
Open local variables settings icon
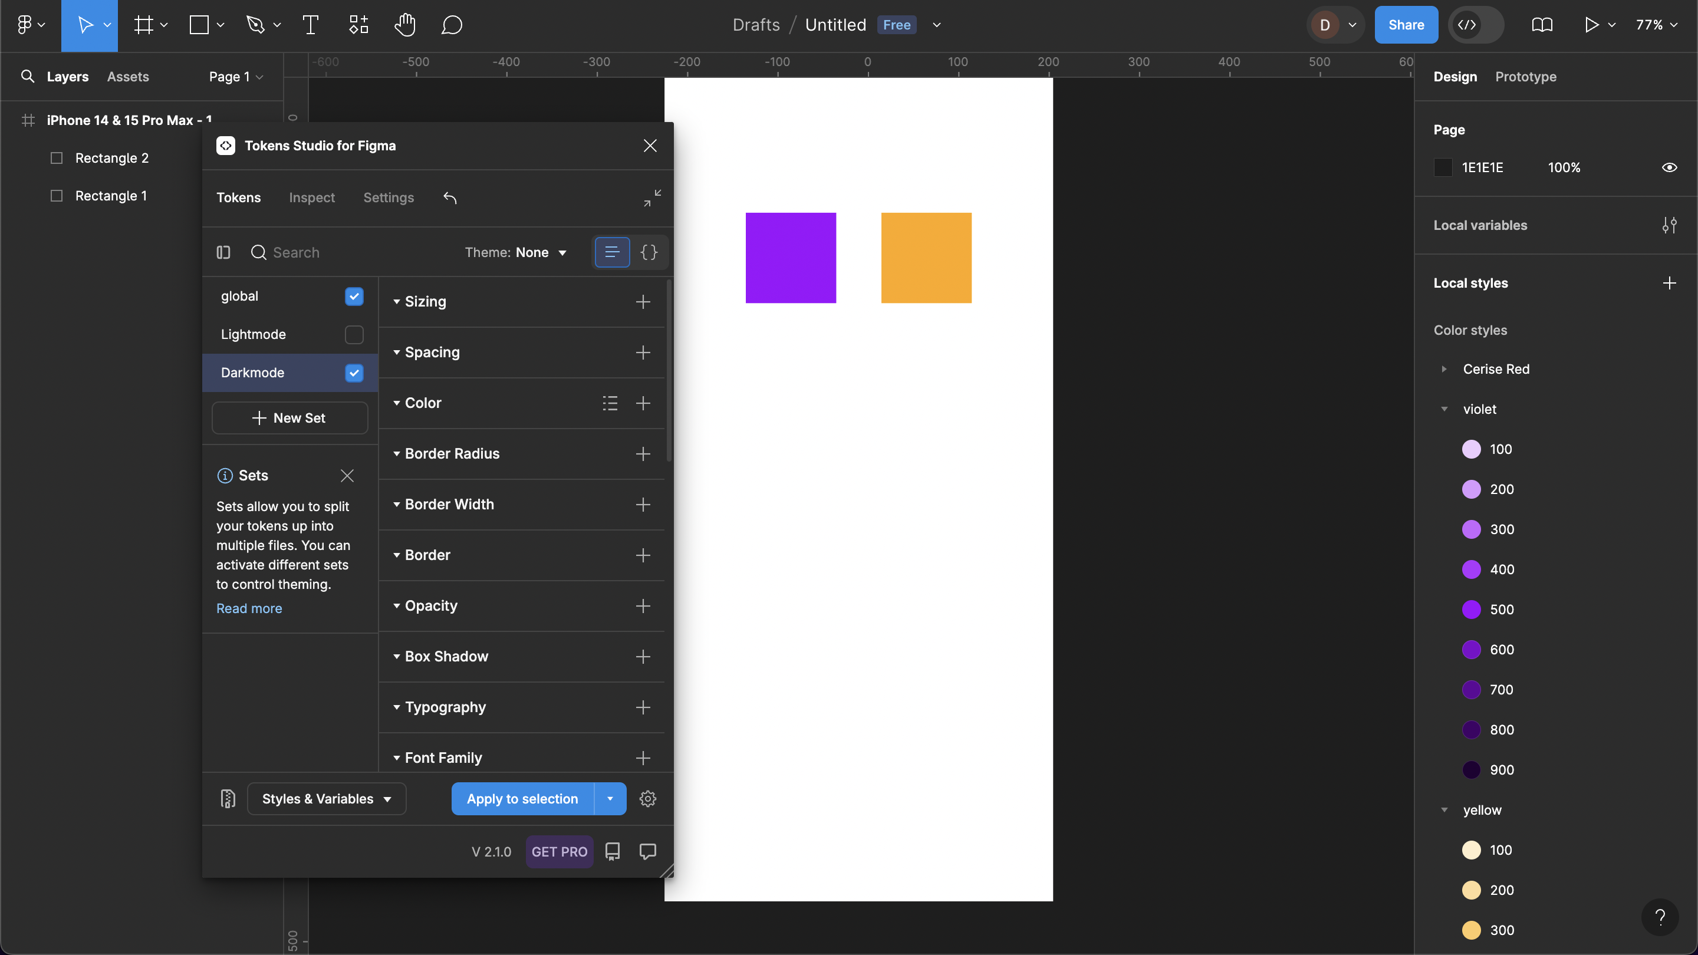click(x=1669, y=225)
